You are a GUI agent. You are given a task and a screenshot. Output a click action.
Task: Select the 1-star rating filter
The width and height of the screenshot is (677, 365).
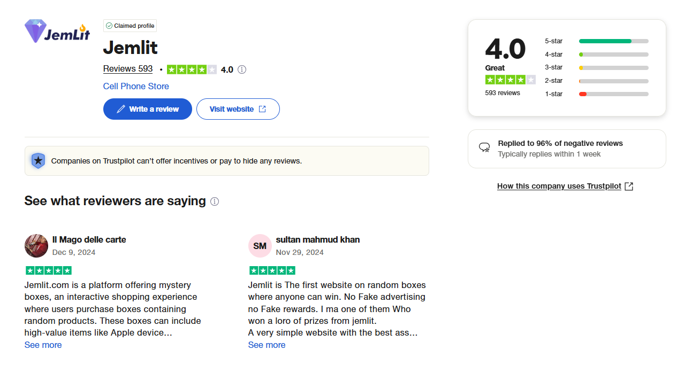[x=597, y=94]
